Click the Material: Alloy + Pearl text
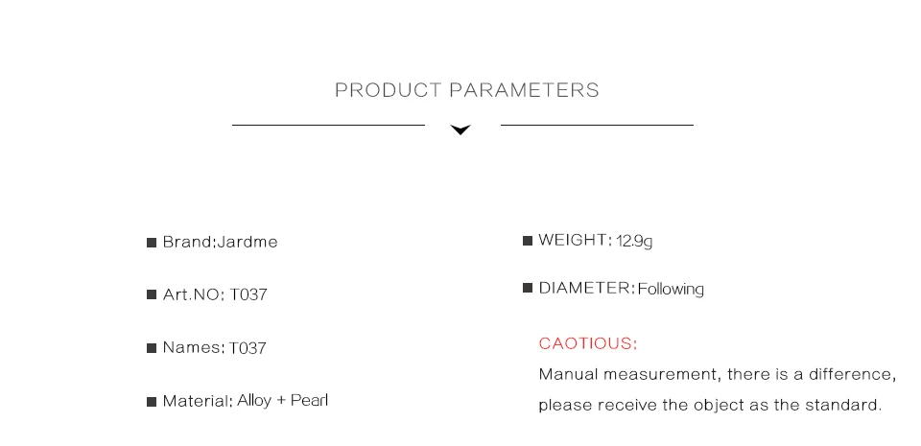This screenshot has height=446, width=921. [245, 400]
